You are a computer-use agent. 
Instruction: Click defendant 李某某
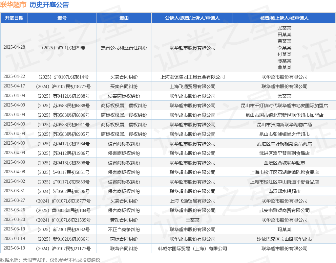coord(284,48)
